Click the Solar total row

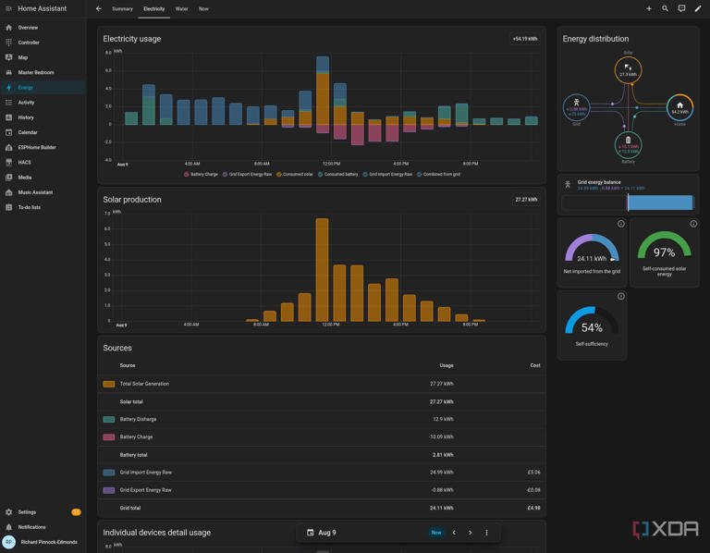click(322, 401)
